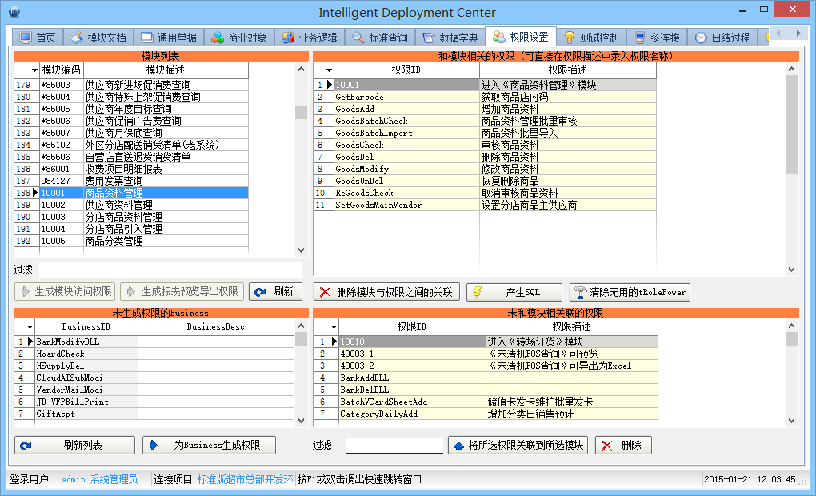This screenshot has width=816, height=496.
Task: Click the 多连接 server icon
Action: click(640, 38)
